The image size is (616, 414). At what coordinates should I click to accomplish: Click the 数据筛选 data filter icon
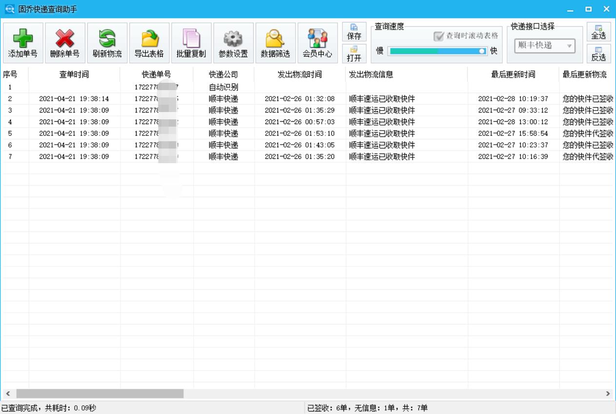click(x=275, y=42)
